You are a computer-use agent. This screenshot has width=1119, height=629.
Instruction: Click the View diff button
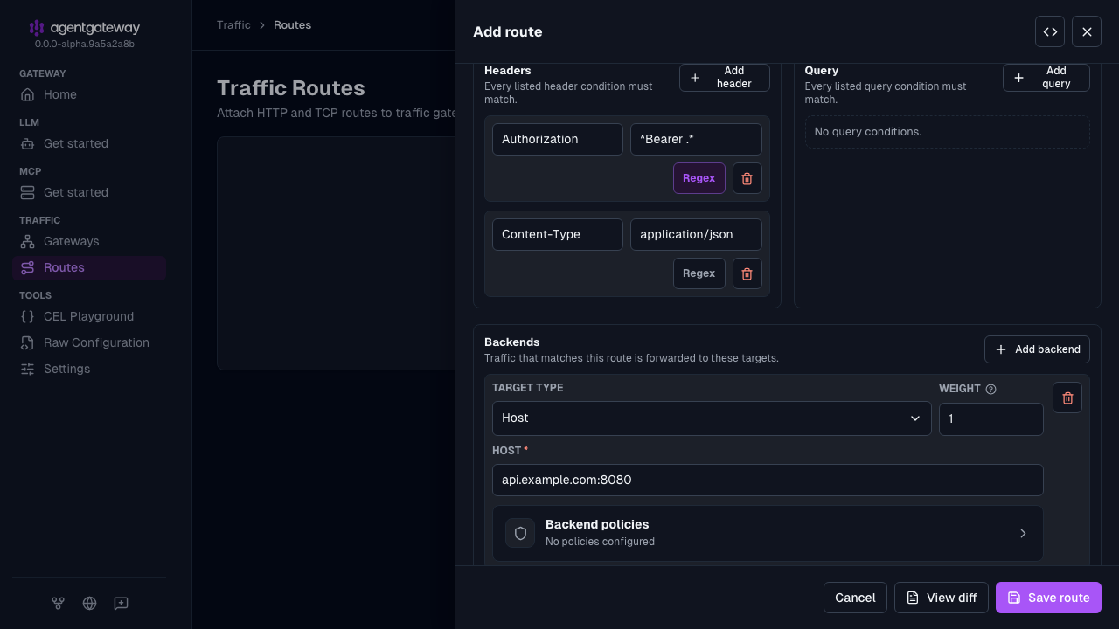(942, 598)
